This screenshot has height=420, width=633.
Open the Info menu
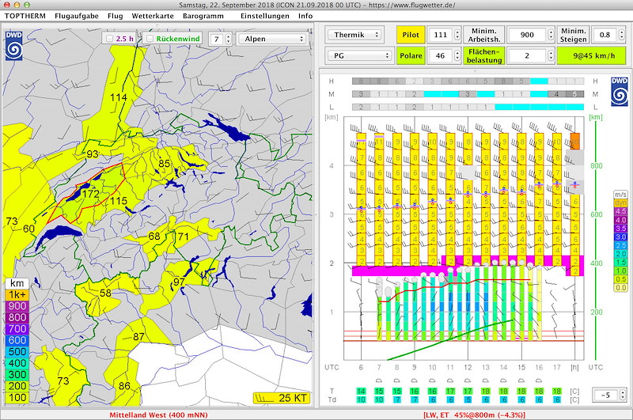305,16
